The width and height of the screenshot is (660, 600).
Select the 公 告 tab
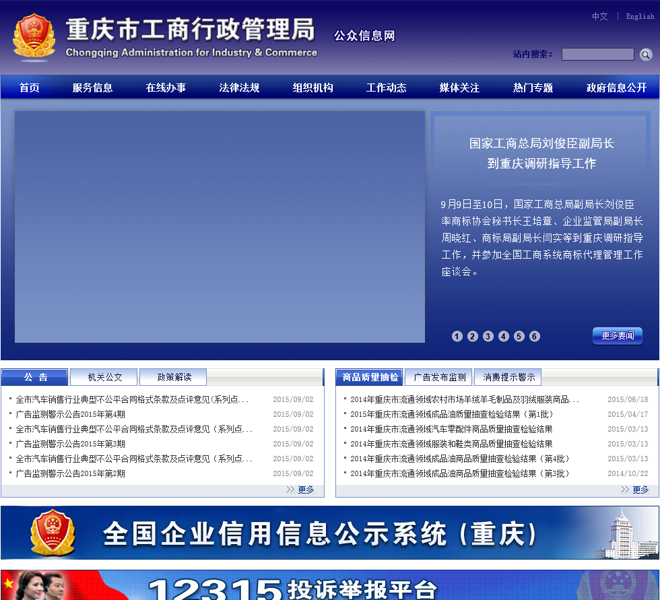click(35, 377)
